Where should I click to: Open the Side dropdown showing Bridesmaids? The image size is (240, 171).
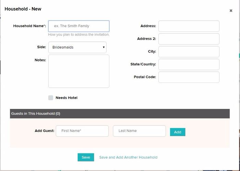pos(77,47)
